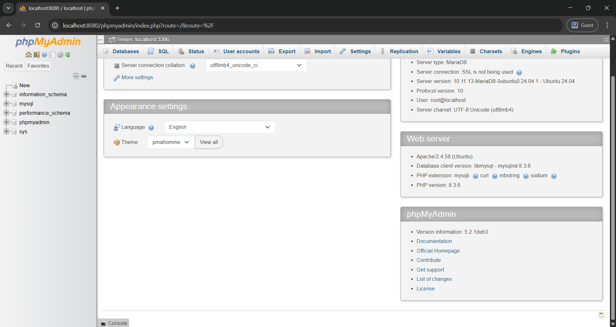Toggle the Console bar at bottom
616x327 pixels.
(114, 323)
